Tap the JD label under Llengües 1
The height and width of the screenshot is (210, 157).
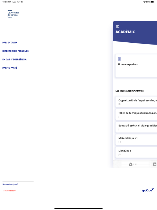119,154
